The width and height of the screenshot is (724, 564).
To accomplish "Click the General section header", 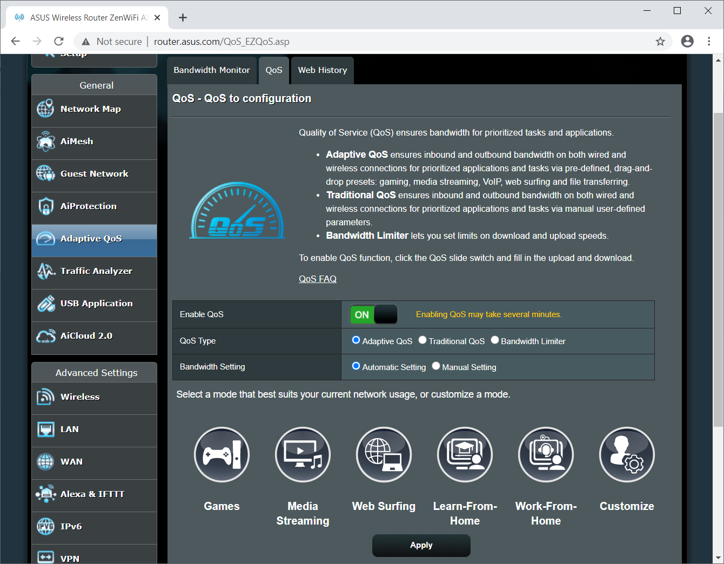I will coord(95,85).
